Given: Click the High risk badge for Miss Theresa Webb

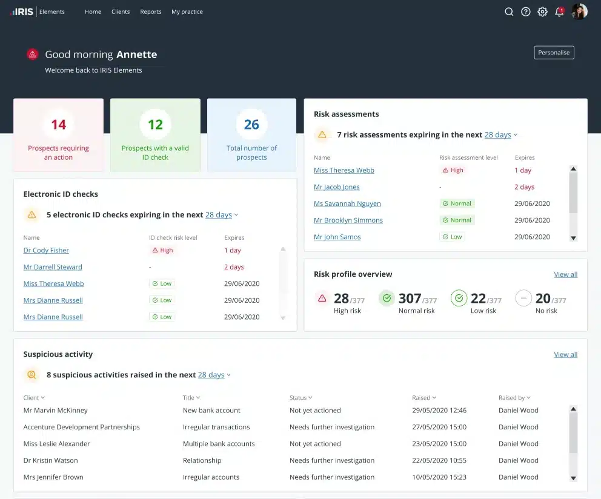Looking at the screenshot, I should point(452,170).
